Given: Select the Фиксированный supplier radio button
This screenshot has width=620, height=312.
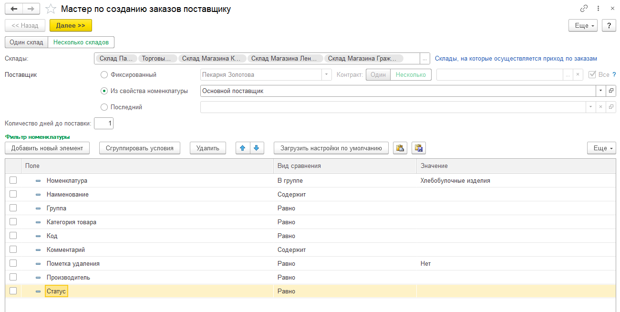Looking at the screenshot, I should click(x=104, y=75).
